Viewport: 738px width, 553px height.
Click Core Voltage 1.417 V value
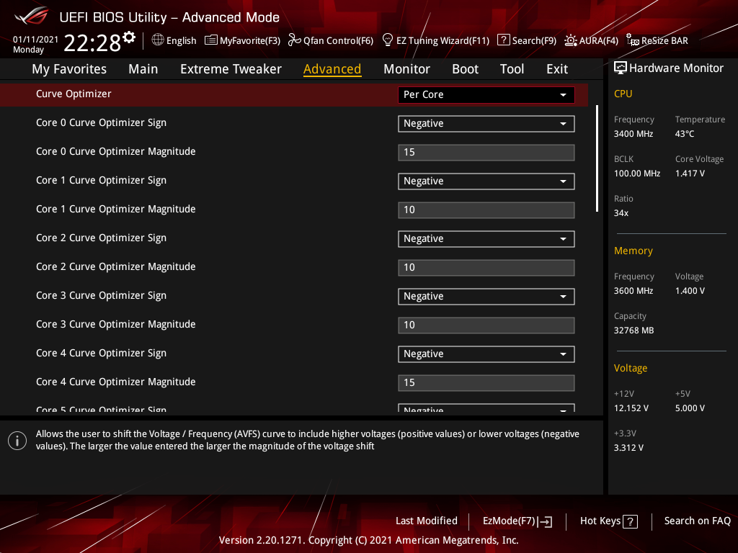tap(690, 174)
